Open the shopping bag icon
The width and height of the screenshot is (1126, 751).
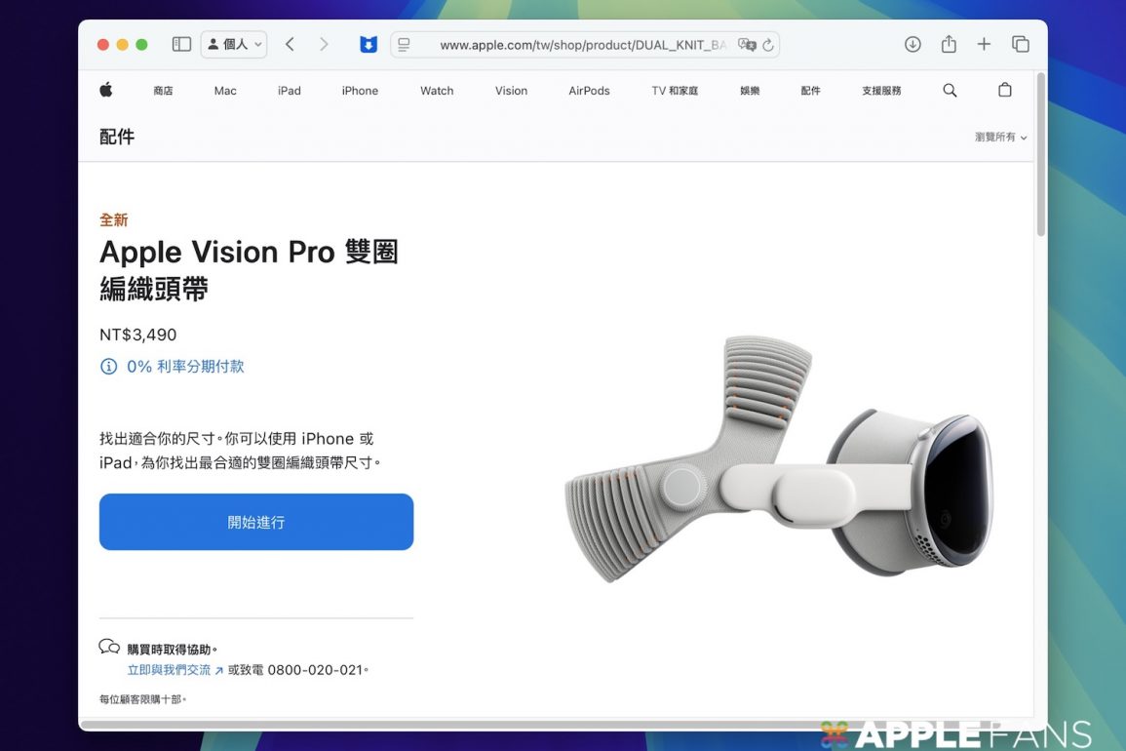(x=1004, y=91)
